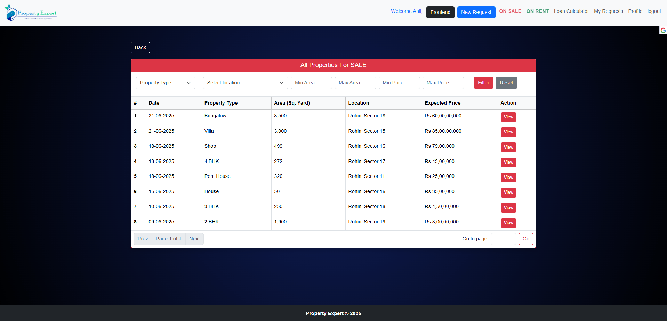Image resolution: width=667 pixels, height=321 pixels.
Task: View the Bungalow in Rohini Sector 18
Action: 508,117
